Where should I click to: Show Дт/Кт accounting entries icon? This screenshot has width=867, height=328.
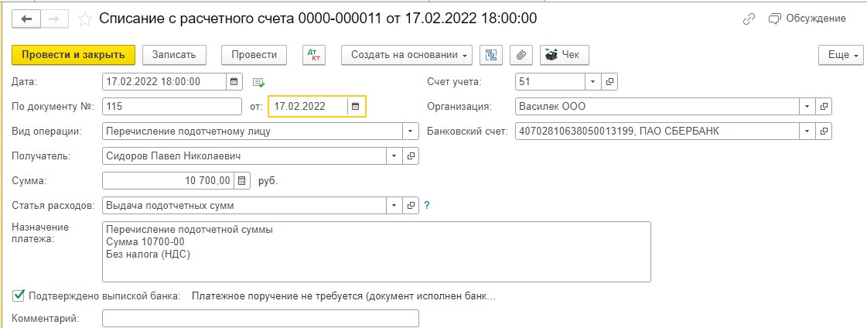314,55
